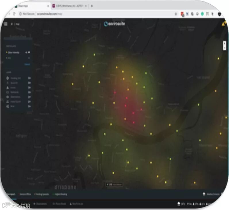229x210 pixels.
Task: Click the envirosuite logo
Action: click(x=114, y=24)
